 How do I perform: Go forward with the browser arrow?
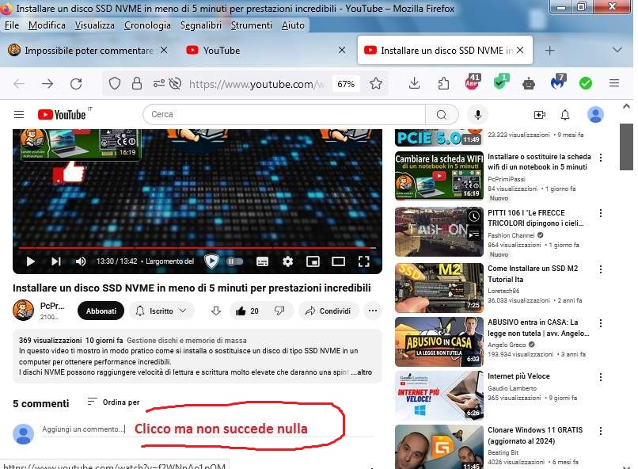pyautogui.click(x=47, y=84)
